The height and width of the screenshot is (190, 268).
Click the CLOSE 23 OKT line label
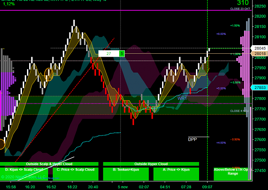click(240, 9)
